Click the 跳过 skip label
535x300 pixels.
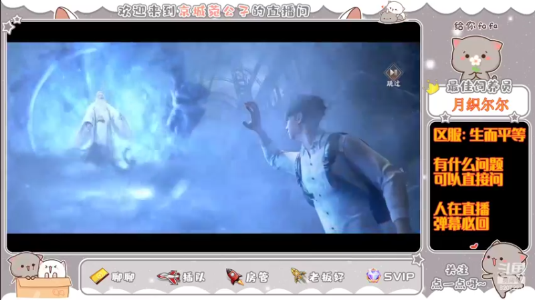tap(393, 83)
